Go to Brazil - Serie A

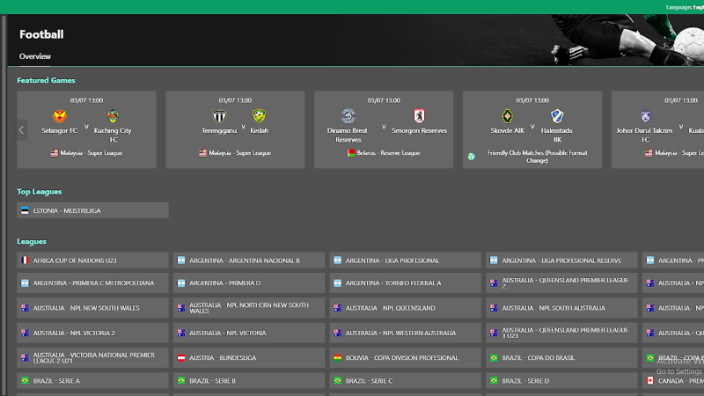[x=92, y=381]
